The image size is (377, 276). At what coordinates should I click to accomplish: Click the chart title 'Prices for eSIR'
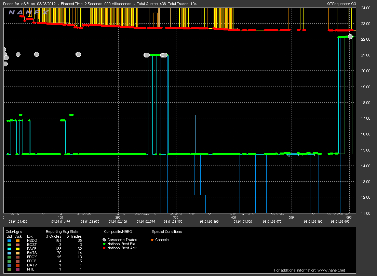16,4
